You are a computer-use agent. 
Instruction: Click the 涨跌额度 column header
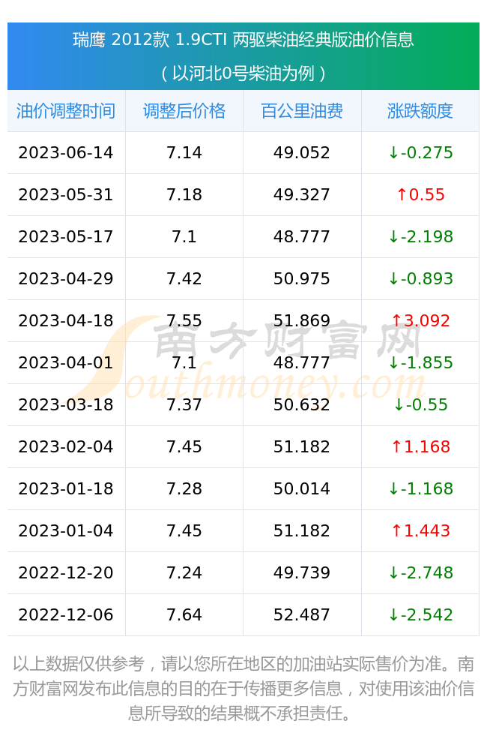(x=420, y=111)
